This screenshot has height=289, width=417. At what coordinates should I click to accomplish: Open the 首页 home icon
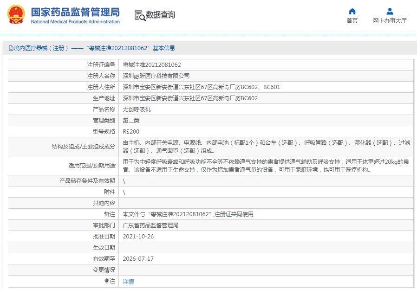click(x=352, y=11)
